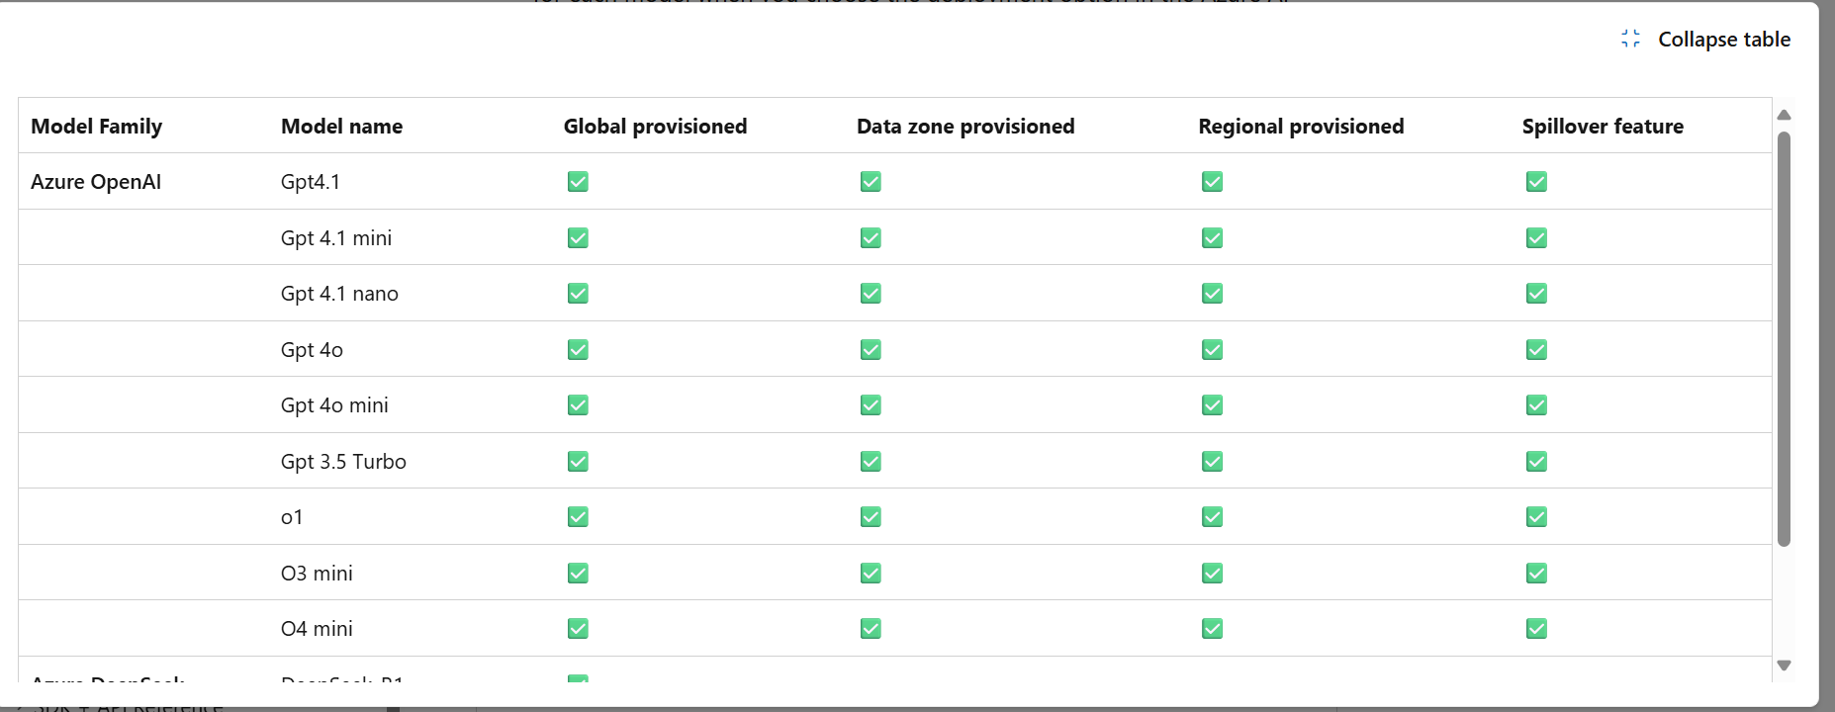Click O4 mini Spillover feature checkmark

click(1536, 629)
